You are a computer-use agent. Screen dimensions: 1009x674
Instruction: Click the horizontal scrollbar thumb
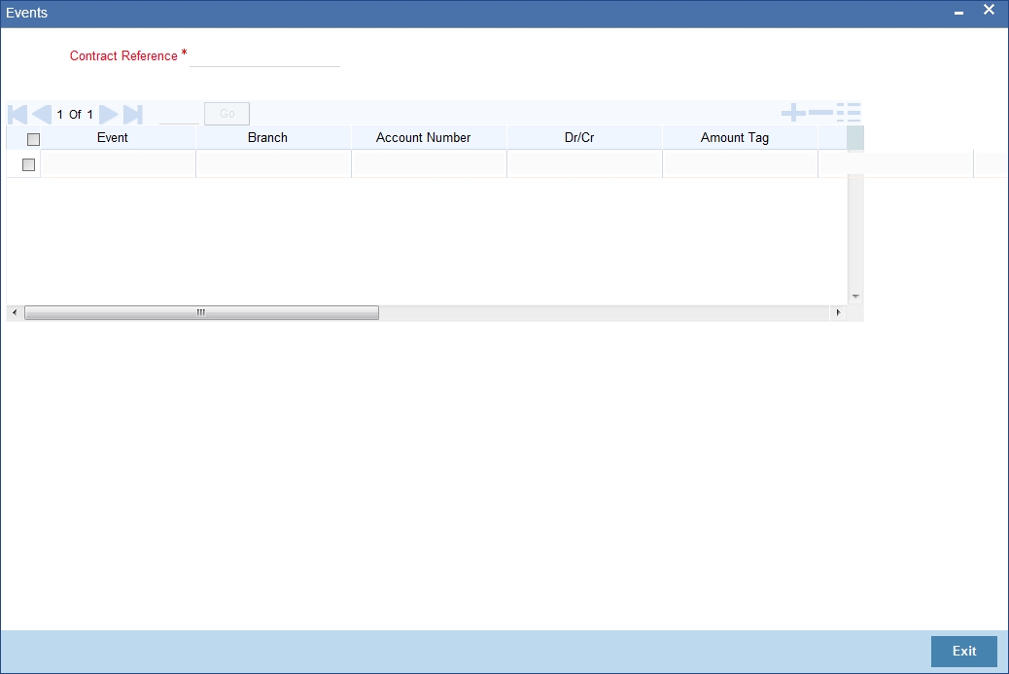pos(201,313)
